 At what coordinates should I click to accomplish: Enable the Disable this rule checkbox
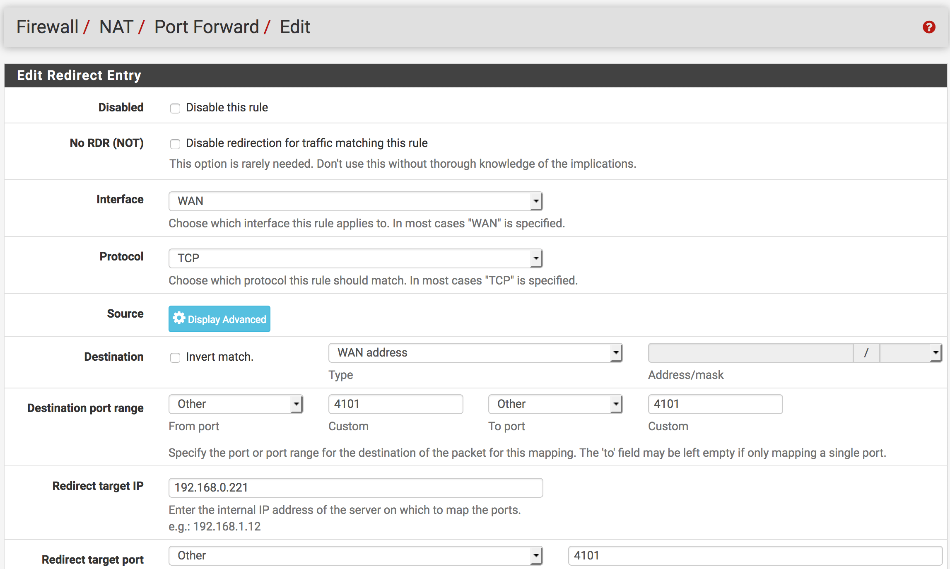pyautogui.click(x=175, y=108)
